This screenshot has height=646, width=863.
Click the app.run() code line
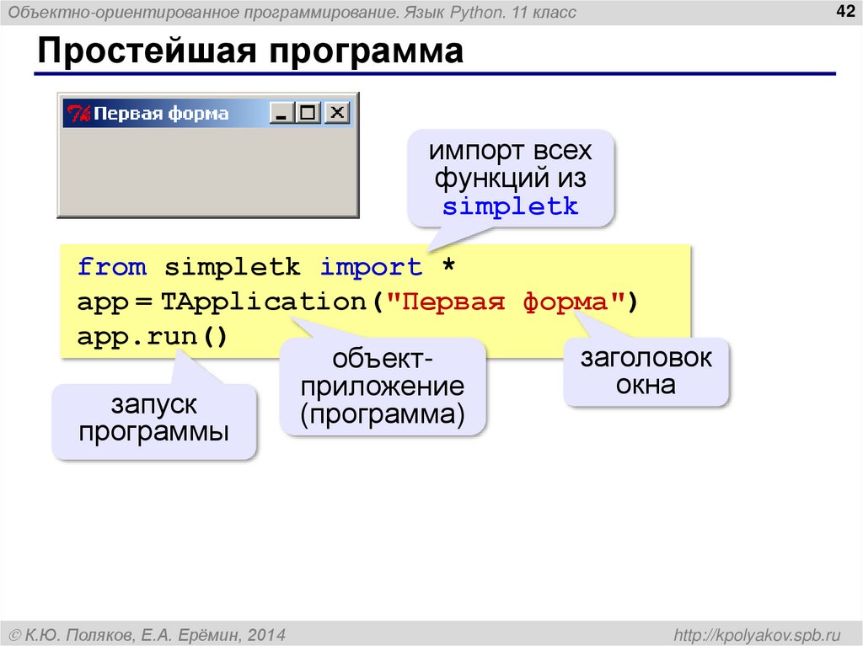click(153, 336)
